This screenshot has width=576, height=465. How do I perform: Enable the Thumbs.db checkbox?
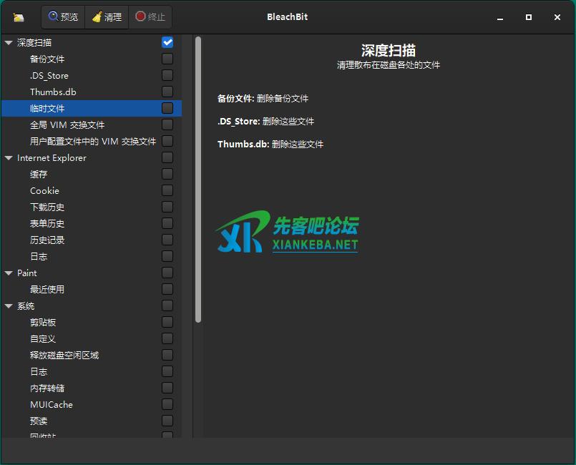167,92
